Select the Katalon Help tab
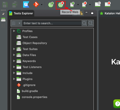Image resolution: width=120 pixels, height=110 pixels. coord(110,13)
